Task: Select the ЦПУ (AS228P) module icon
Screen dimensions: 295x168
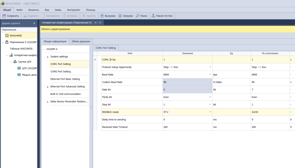Action: pyautogui.click(x=19, y=68)
